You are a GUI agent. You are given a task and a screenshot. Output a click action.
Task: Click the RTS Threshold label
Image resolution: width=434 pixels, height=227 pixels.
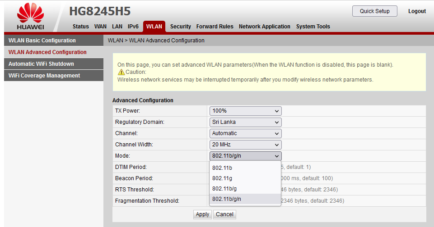[135, 190]
